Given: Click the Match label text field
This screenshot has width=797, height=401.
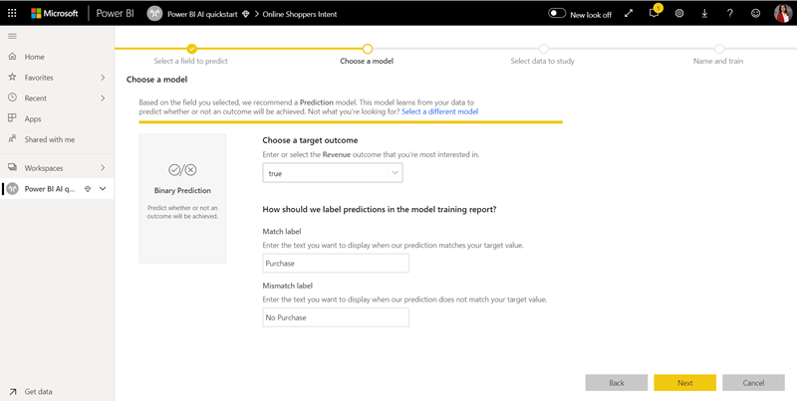Looking at the screenshot, I should tap(336, 263).
